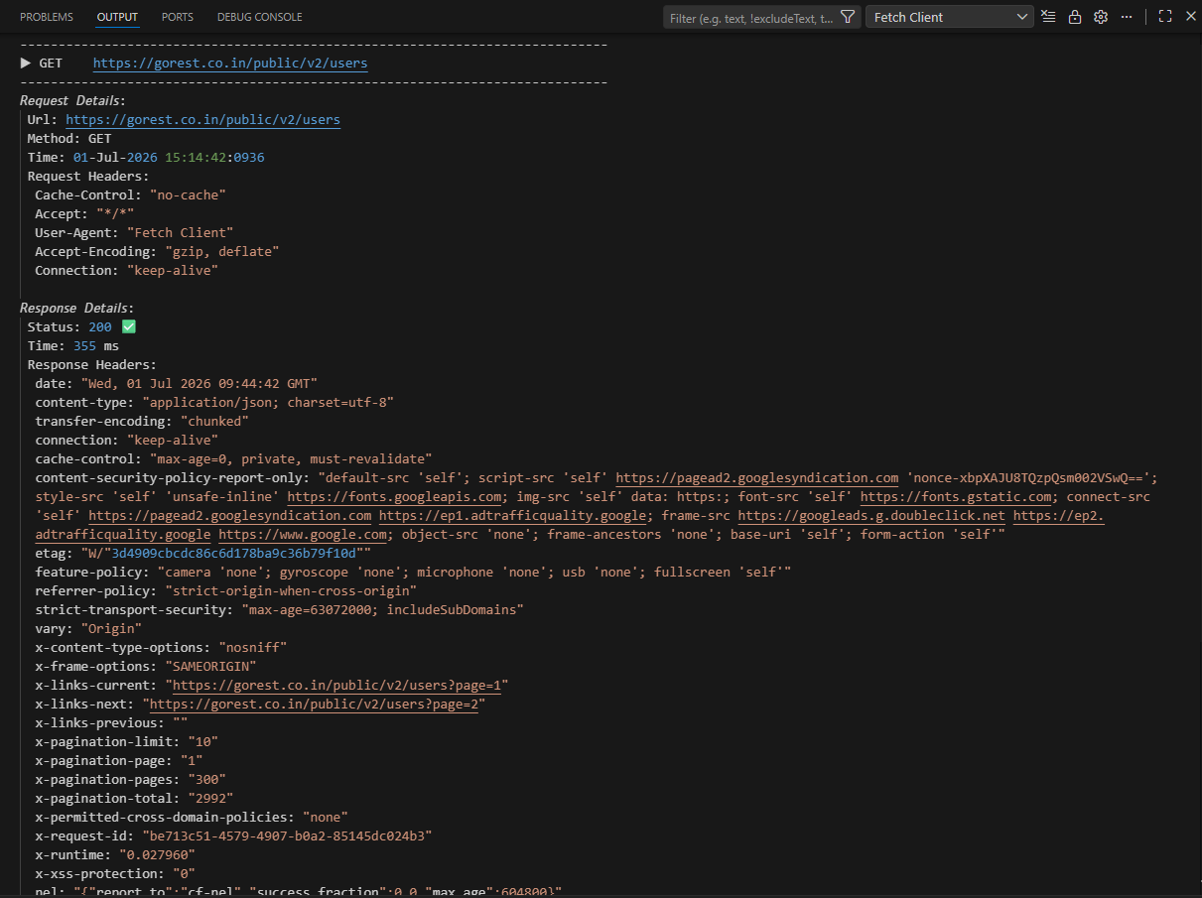Viewport: 1202px width, 898px height.
Task: Open the fonts.gstatic.com link
Action: [956, 497]
